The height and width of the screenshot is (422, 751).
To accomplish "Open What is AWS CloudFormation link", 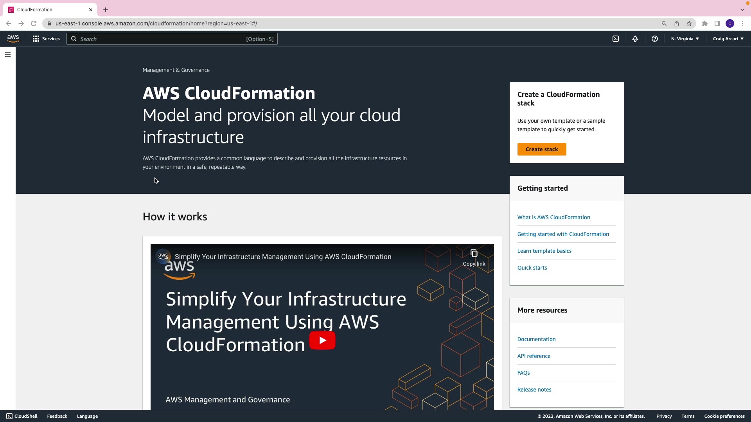I will pyautogui.click(x=553, y=217).
